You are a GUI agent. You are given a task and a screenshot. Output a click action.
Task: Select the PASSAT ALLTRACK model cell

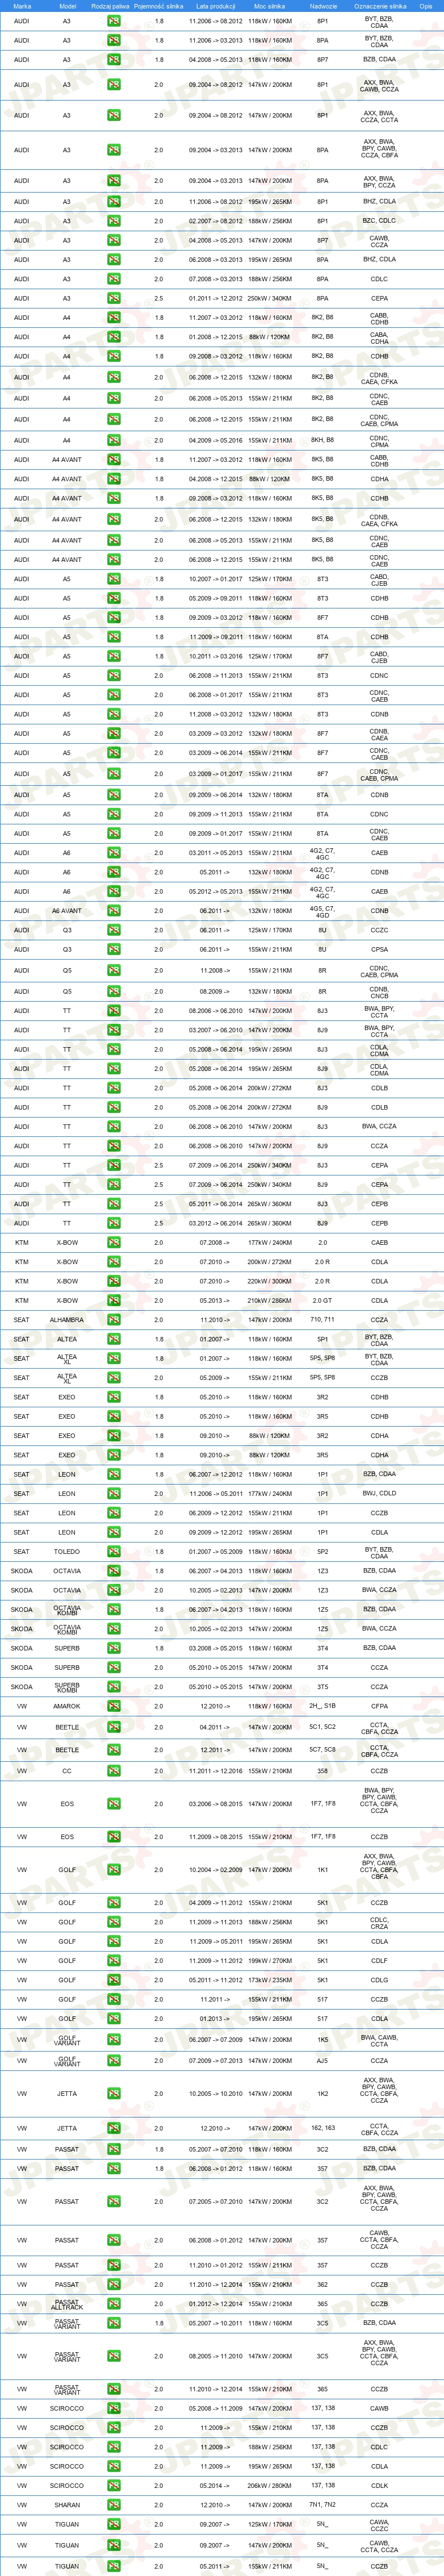pyautogui.click(x=67, y=2304)
